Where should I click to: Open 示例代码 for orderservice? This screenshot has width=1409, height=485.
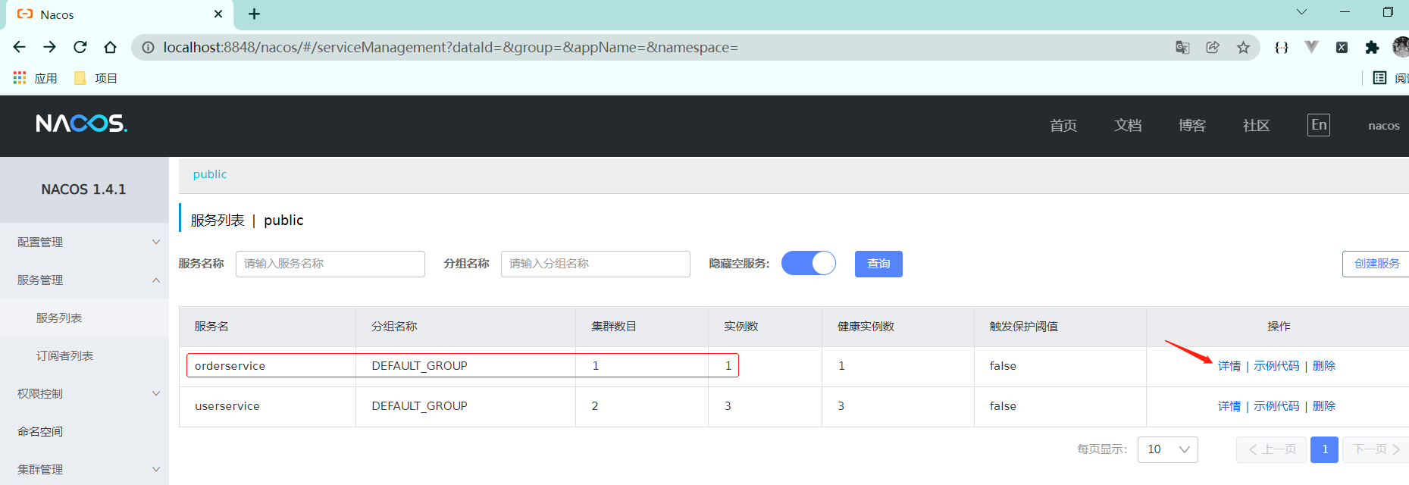1276,366
